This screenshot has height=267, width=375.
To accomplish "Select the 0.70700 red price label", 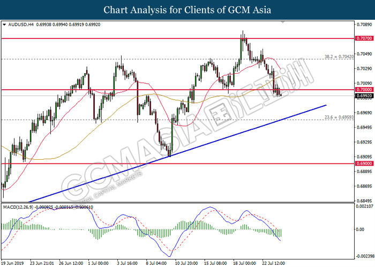I will 364,38.
